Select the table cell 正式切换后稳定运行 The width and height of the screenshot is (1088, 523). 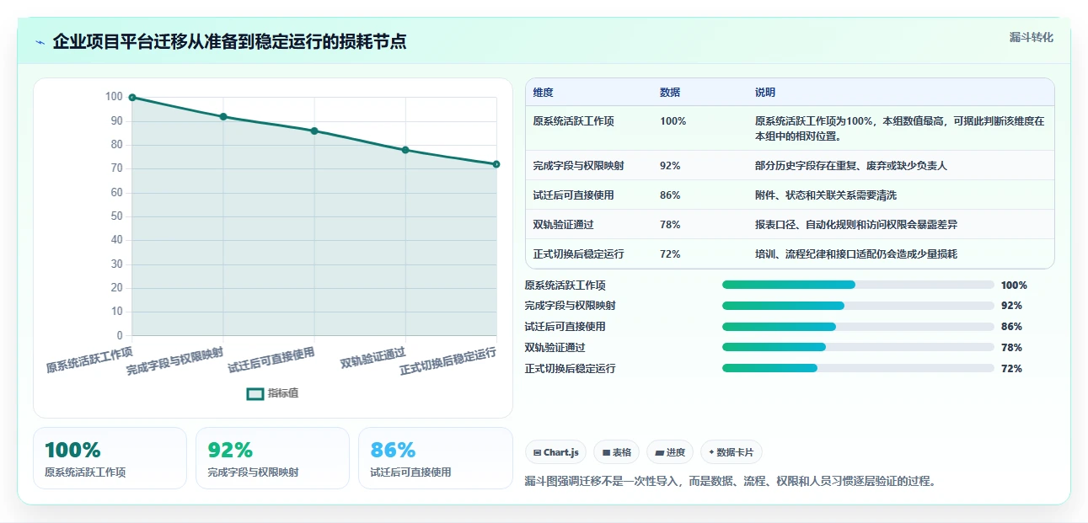point(579,254)
